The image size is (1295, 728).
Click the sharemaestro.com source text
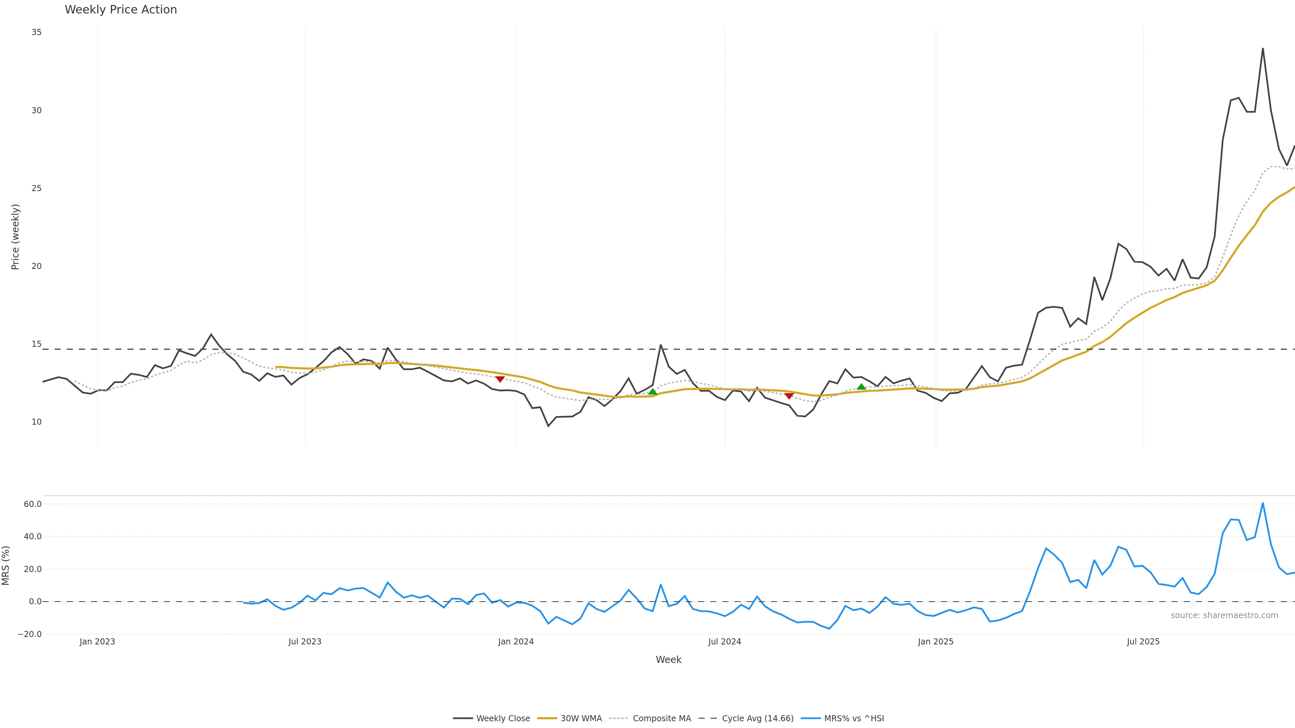point(1224,615)
